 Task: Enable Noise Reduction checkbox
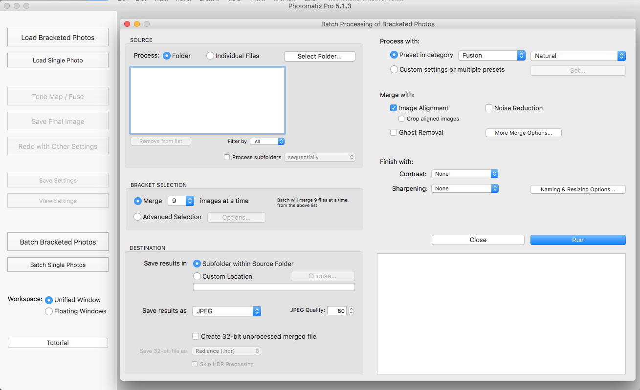[489, 108]
